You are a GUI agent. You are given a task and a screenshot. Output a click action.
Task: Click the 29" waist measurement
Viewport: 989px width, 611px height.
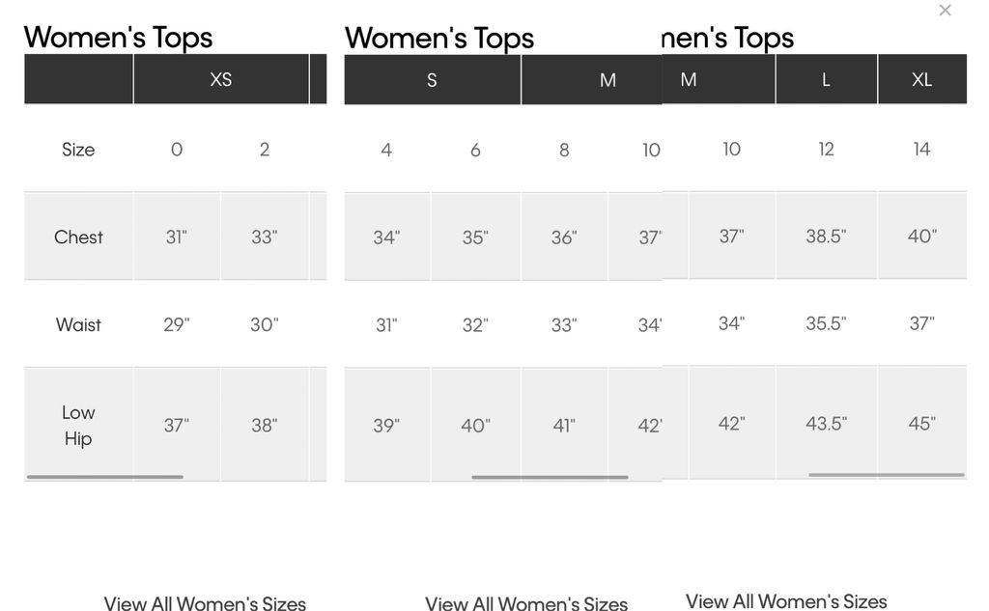coord(177,324)
